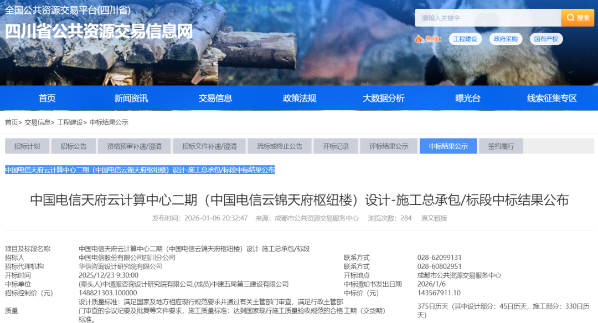Click agency 华信咨询设计研究院有限公司
598x323 pixels.
[x=121, y=266]
